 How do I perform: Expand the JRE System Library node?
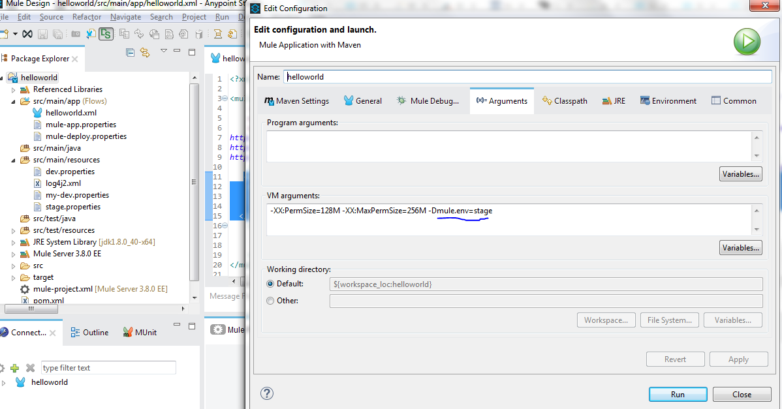[14, 242]
